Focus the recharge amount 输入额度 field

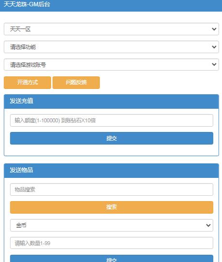[111, 120]
